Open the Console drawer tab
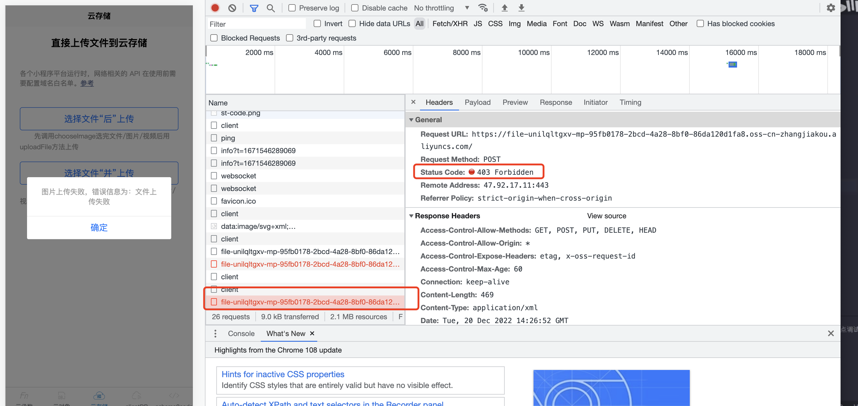 pos(241,333)
